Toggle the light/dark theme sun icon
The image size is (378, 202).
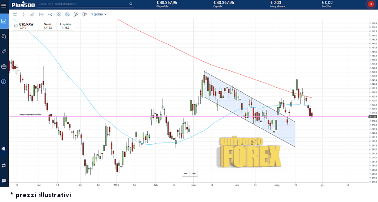4,149
